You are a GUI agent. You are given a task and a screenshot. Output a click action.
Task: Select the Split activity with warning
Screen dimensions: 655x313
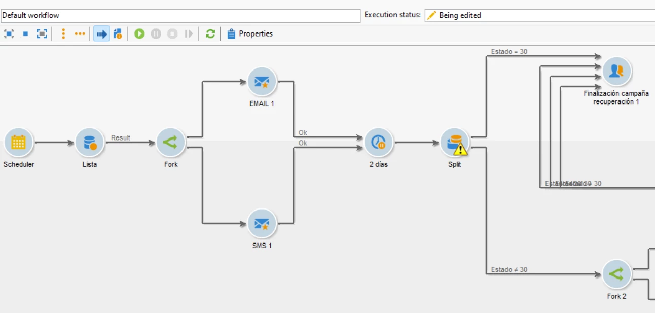click(x=455, y=143)
